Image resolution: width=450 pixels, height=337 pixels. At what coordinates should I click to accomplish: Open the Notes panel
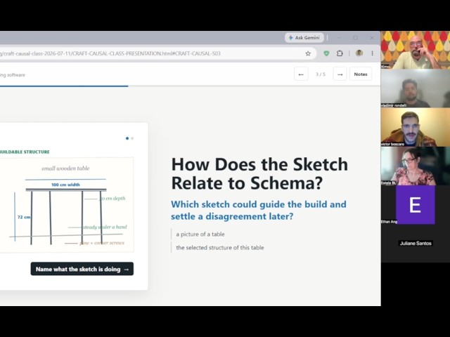coord(361,74)
